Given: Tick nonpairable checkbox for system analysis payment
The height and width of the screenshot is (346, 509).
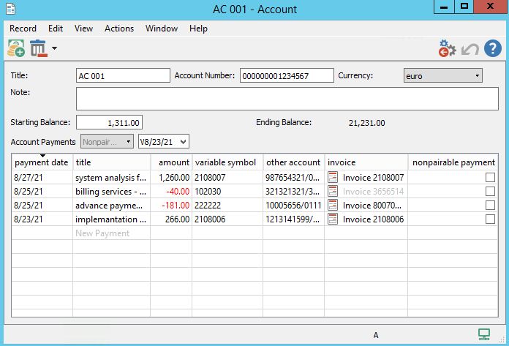Looking at the screenshot, I should (490, 178).
